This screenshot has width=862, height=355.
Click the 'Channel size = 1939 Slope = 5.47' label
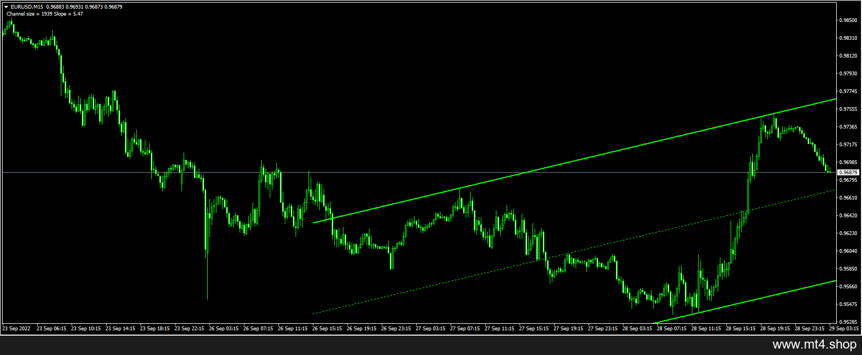pos(45,13)
